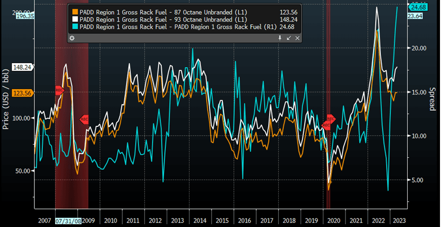Select legend entry 87 Octane Unbranded (L1)
The width and height of the screenshot is (441, 227).
tap(163, 12)
